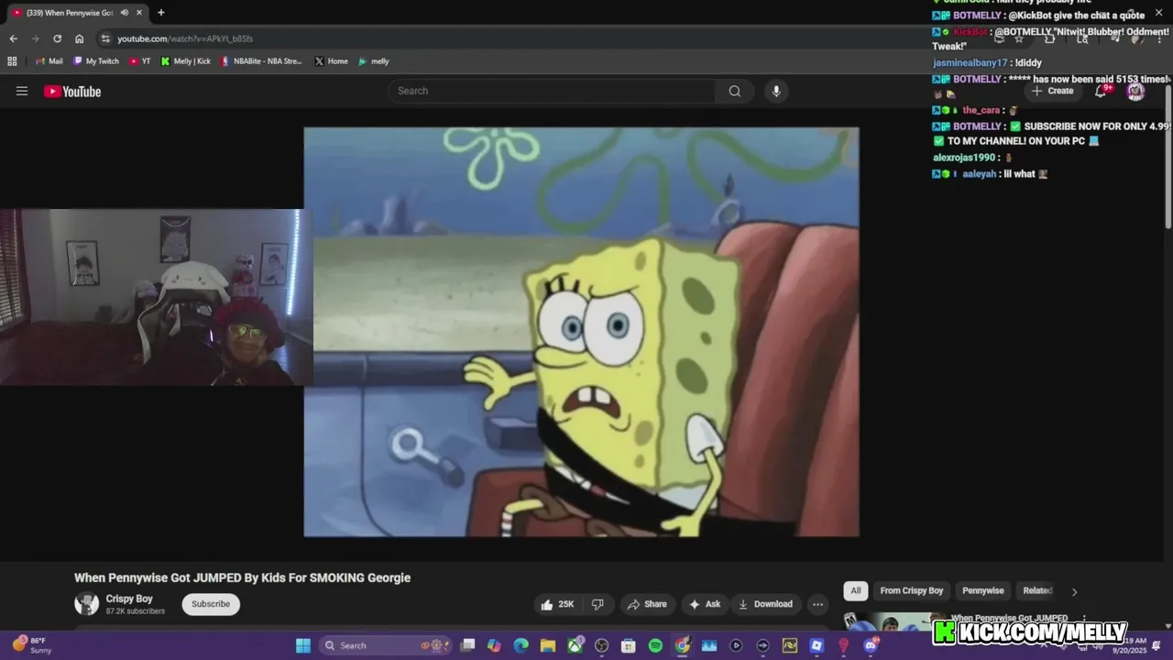Open Spotify from the taskbar

pyautogui.click(x=655, y=645)
